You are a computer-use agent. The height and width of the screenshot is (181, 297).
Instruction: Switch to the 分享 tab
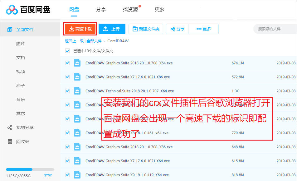101,9
